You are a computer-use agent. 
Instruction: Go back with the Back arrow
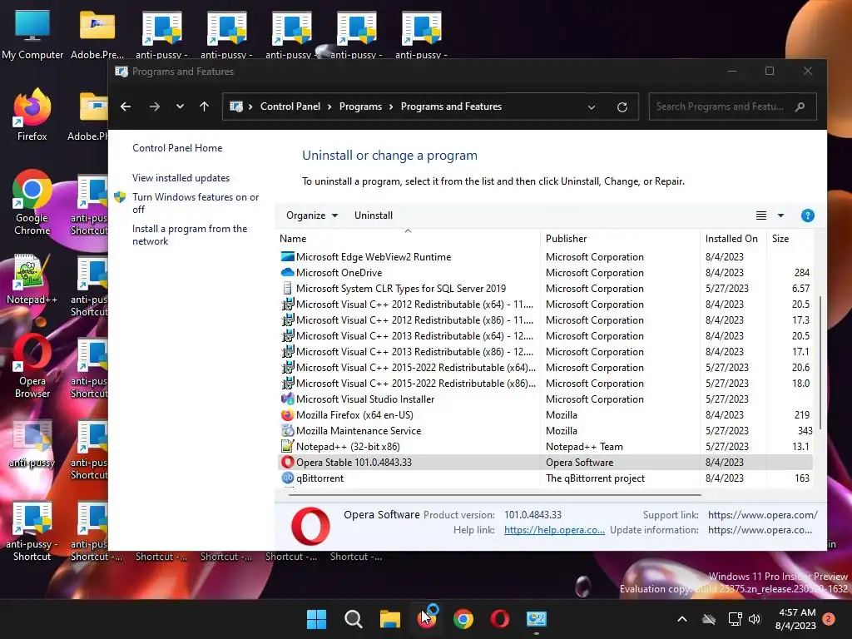pos(126,106)
